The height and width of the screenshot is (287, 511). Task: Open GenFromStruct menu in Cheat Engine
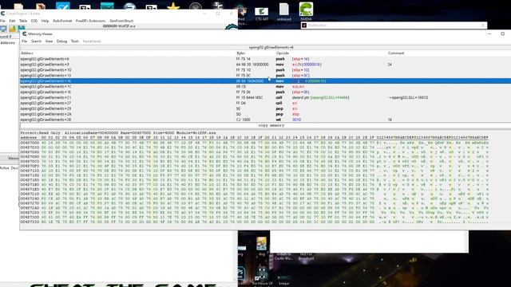tap(121, 21)
